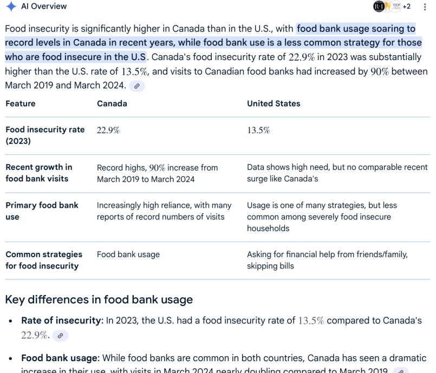Click the source link chip after 'March 2024.'
The image size is (436, 373).
tap(137, 86)
